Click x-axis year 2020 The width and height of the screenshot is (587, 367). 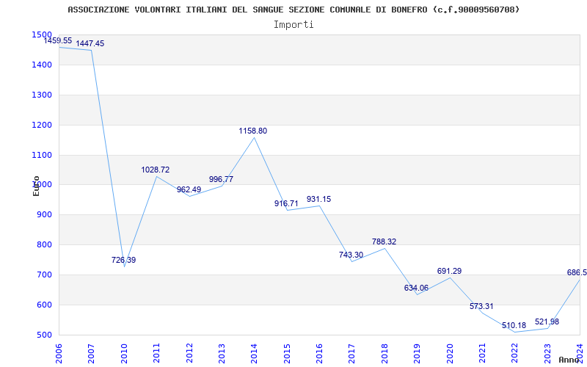[450, 354]
